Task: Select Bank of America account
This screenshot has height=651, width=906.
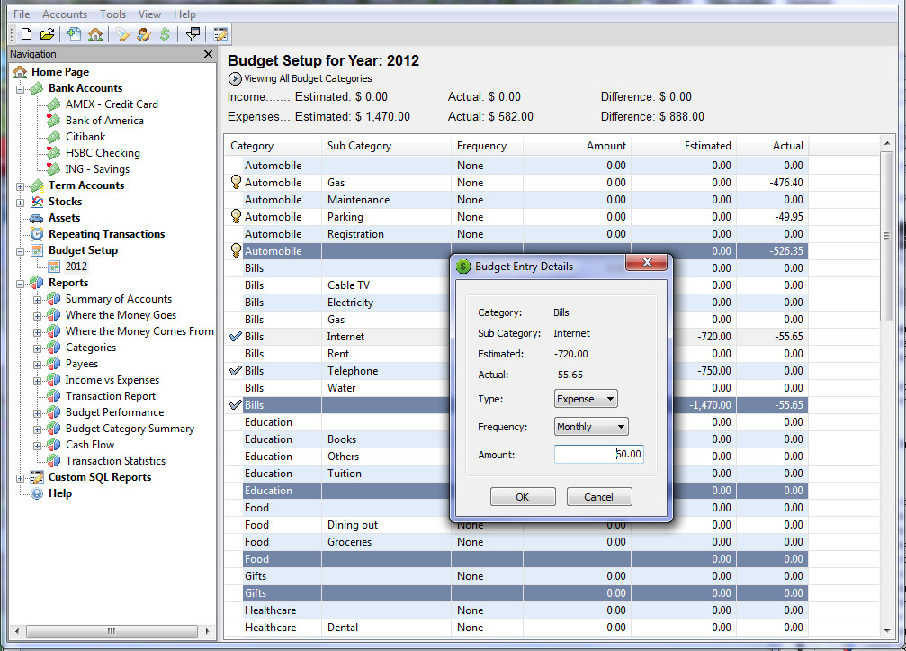Action: [x=104, y=121]
